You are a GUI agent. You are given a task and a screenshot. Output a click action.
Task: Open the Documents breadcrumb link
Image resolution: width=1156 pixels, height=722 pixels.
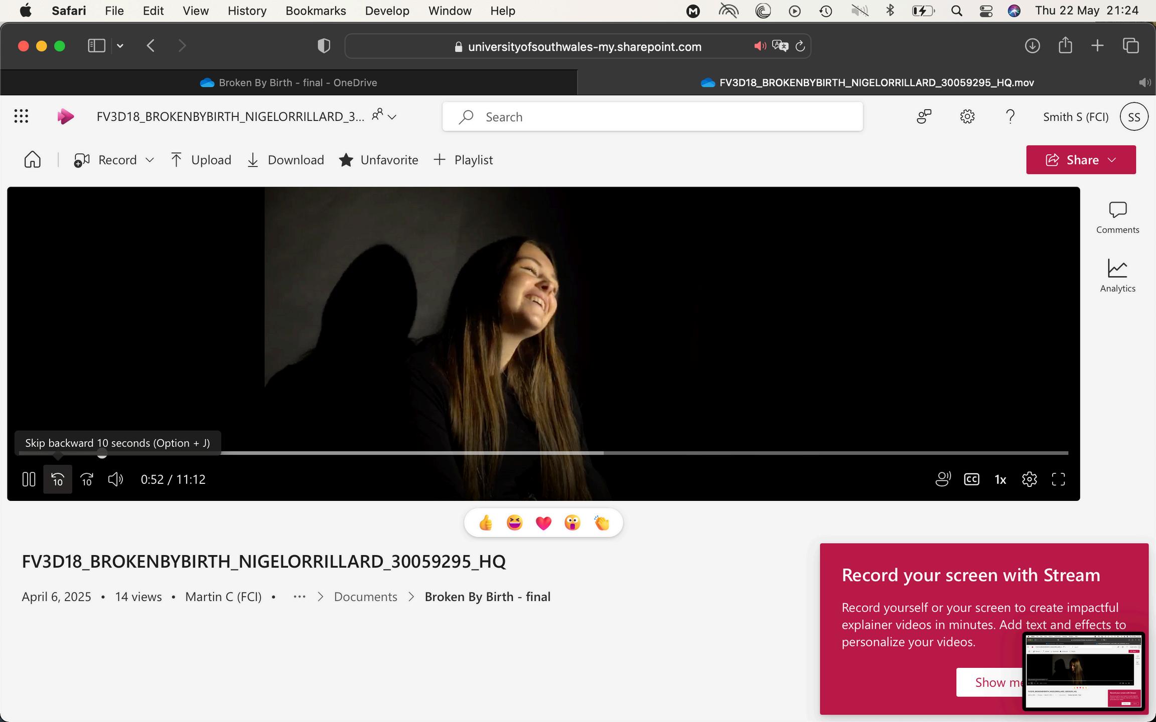pyautogui.click(x=365, y=597)
